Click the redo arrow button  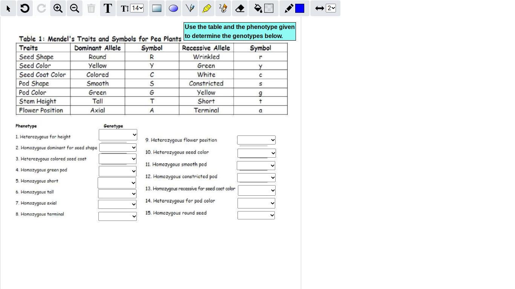click(x=41, y=8)
